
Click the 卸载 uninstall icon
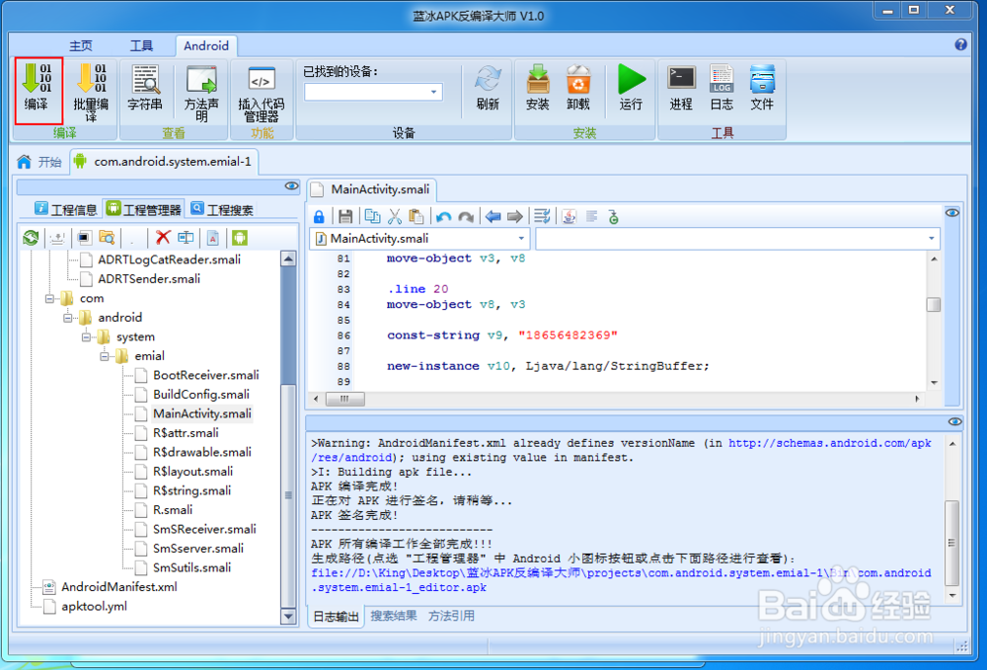577,88
